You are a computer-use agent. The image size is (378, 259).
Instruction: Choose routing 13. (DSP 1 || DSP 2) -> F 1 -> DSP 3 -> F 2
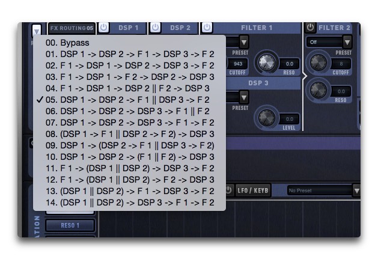click(129, 191)
